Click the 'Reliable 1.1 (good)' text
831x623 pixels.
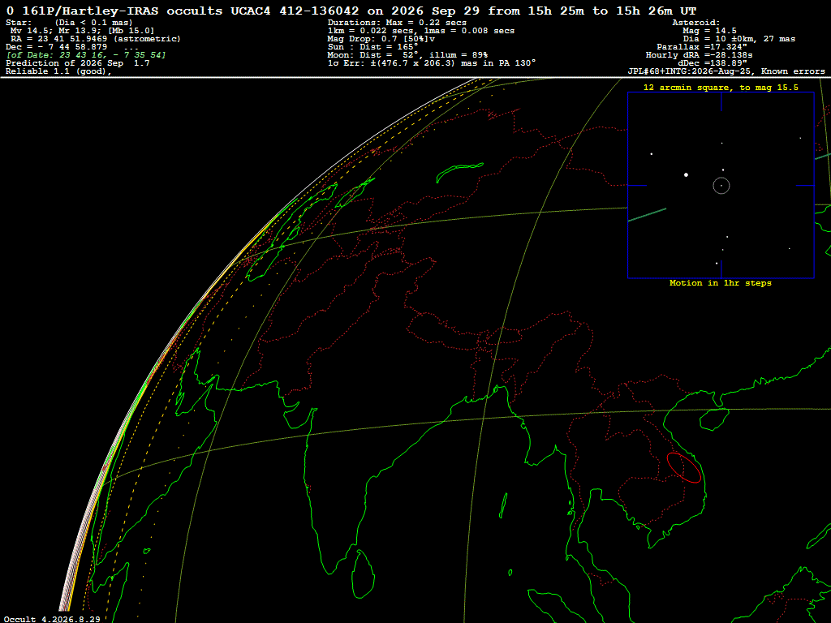pos(58,71)
